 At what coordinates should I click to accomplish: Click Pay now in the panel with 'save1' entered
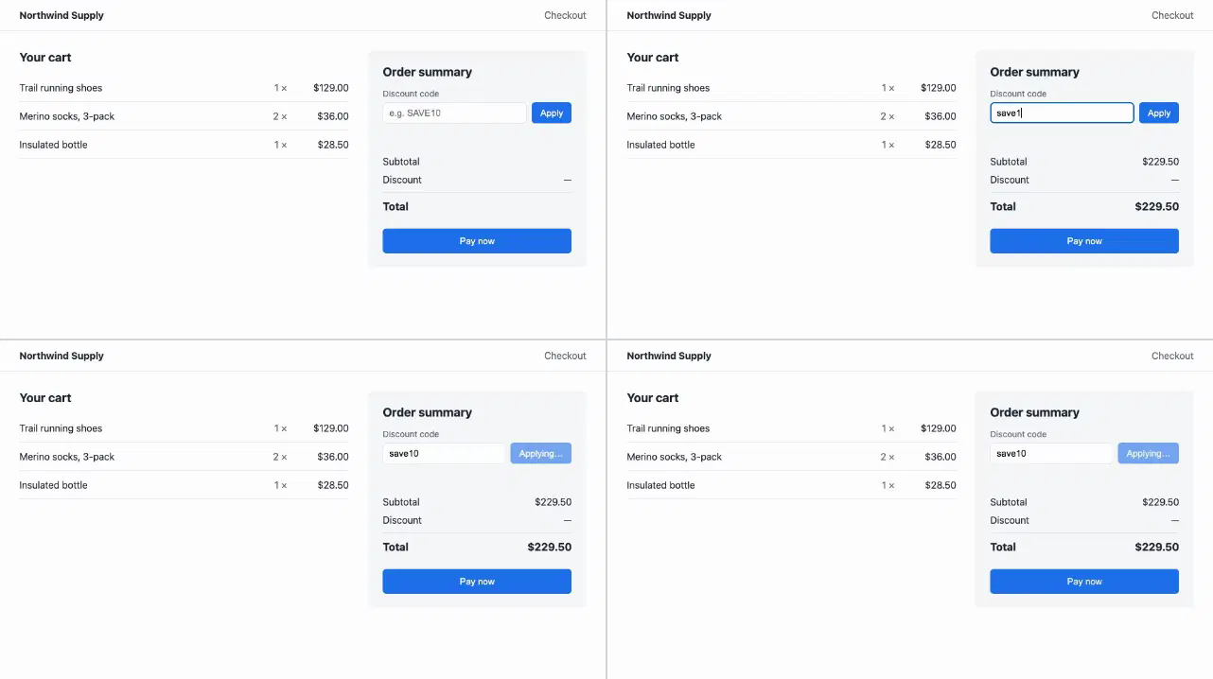tap(1084, 241)
